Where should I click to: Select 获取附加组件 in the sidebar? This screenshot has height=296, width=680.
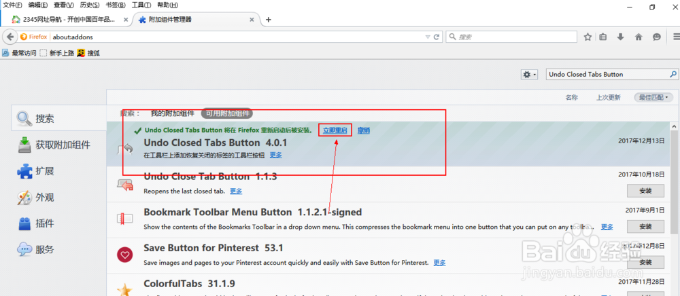coord(59,145)
